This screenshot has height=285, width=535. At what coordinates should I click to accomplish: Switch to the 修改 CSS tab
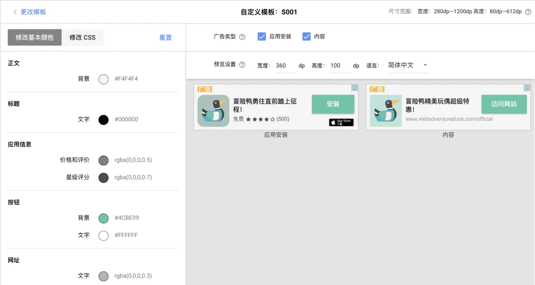point(82,37)
